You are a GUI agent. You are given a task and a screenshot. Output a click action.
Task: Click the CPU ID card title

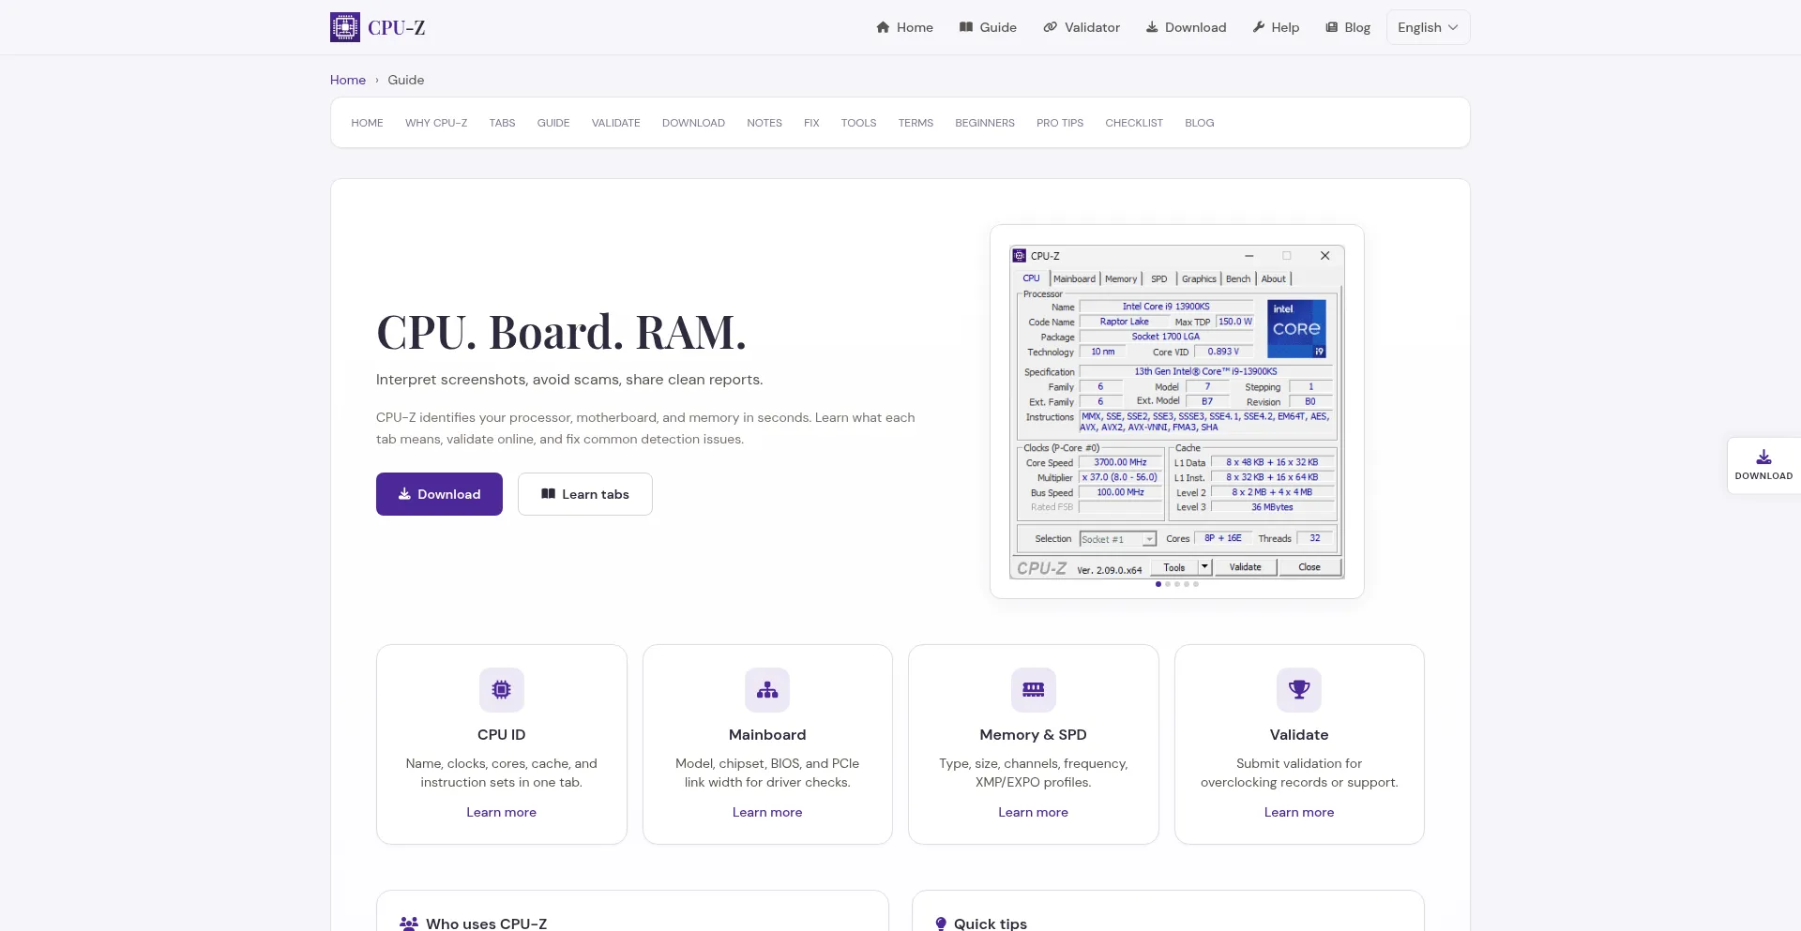(x=502, y=735)
